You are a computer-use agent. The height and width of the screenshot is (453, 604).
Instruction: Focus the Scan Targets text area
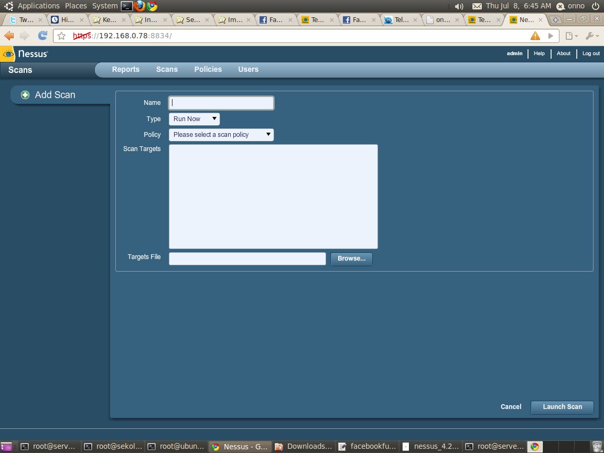pos(273,196)
